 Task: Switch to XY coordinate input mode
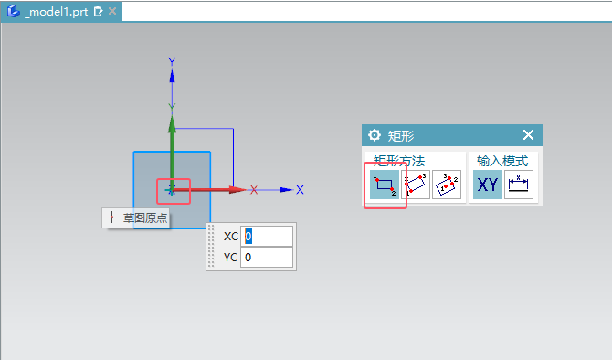pyautogui.click(x=488, y=185)
